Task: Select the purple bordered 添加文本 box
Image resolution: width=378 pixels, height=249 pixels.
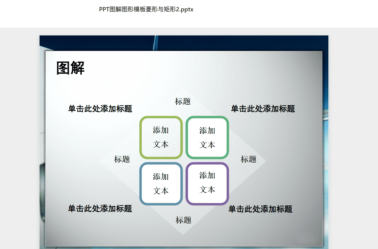Action: point(207,184)
